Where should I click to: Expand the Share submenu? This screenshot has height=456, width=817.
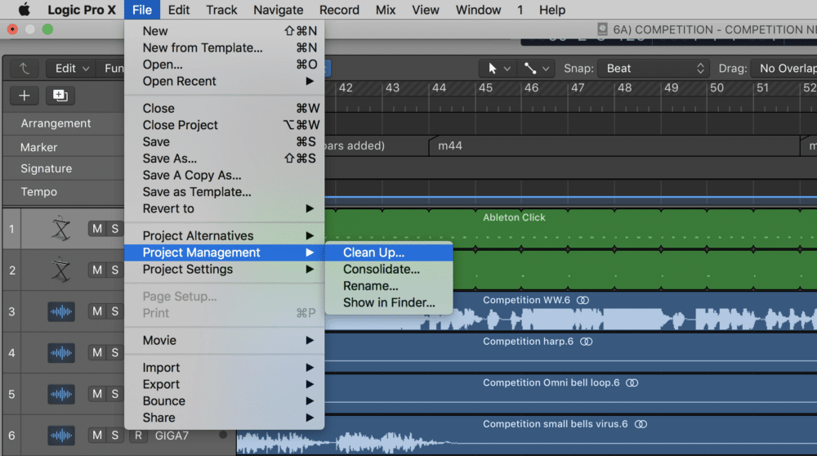[x=224, y=418]
